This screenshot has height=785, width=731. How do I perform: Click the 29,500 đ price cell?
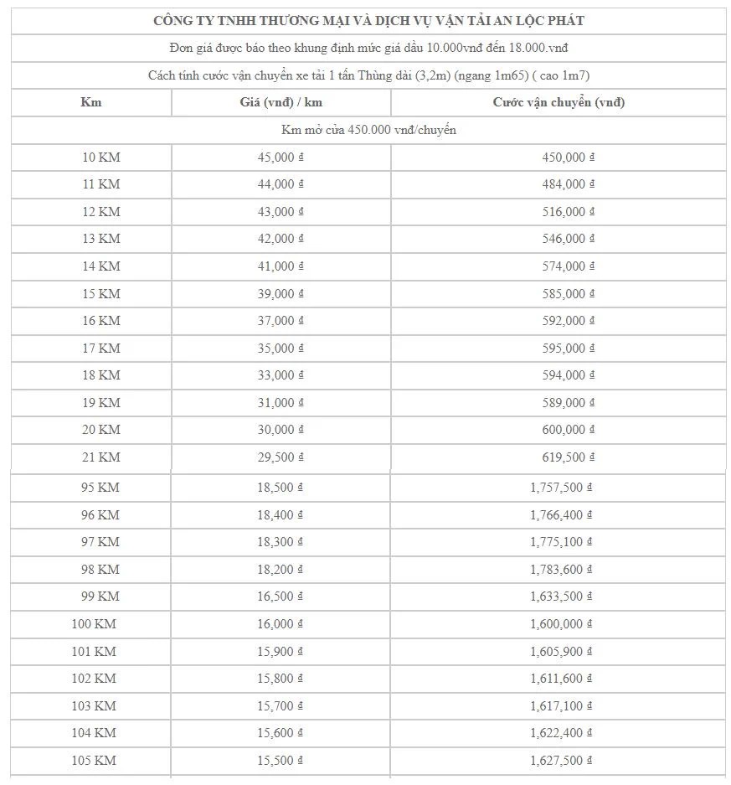[x=281, y=457]
